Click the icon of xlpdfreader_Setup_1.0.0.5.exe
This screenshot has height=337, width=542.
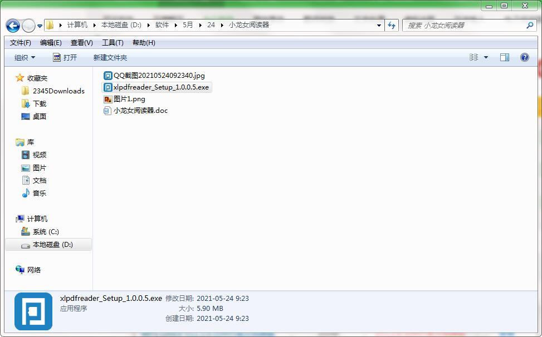[108, 87]
